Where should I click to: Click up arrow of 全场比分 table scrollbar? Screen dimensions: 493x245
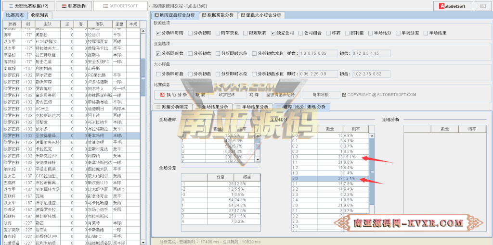click(x=372, y=136)
